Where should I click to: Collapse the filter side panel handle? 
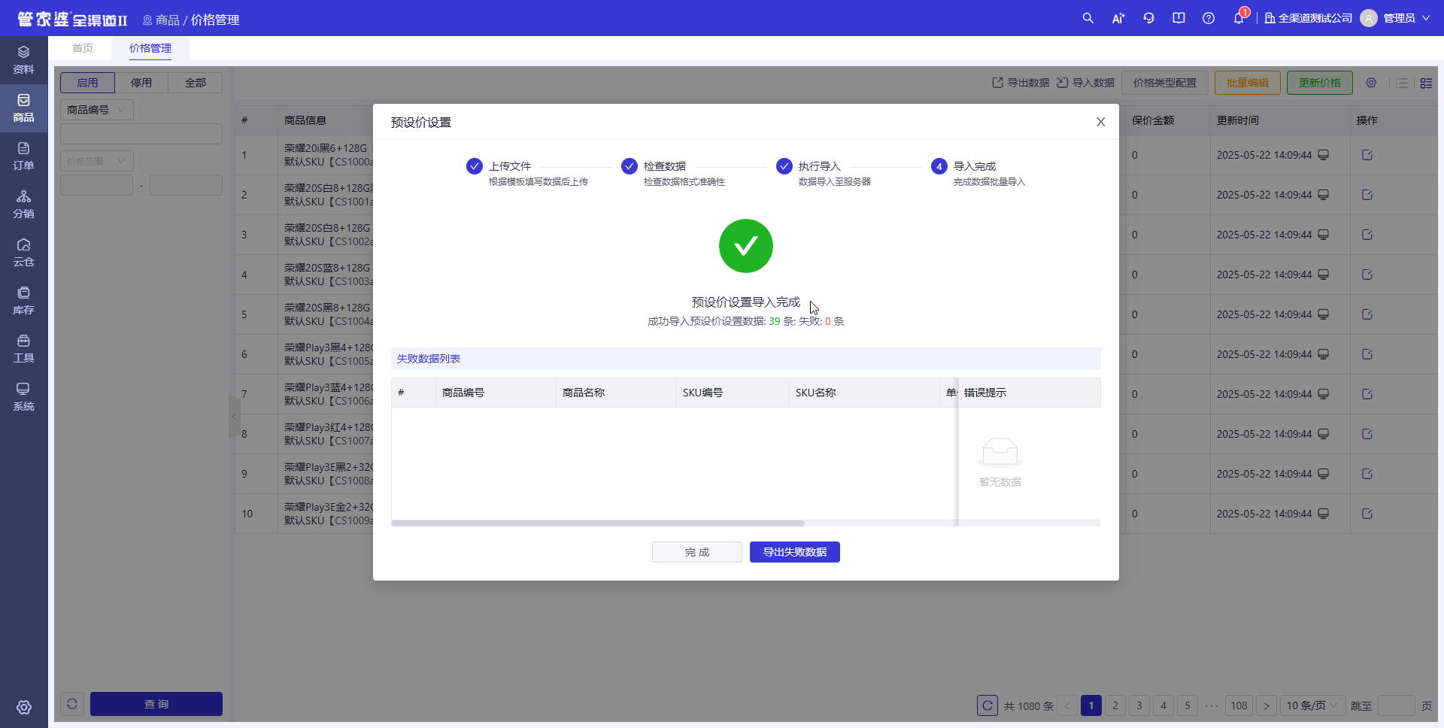pos(234,417)
